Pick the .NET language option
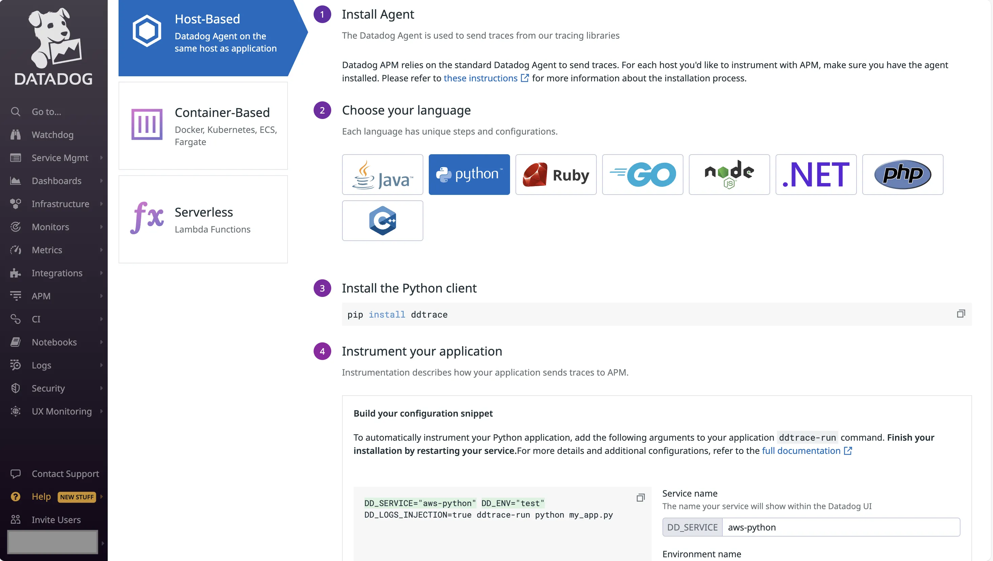 815,174
